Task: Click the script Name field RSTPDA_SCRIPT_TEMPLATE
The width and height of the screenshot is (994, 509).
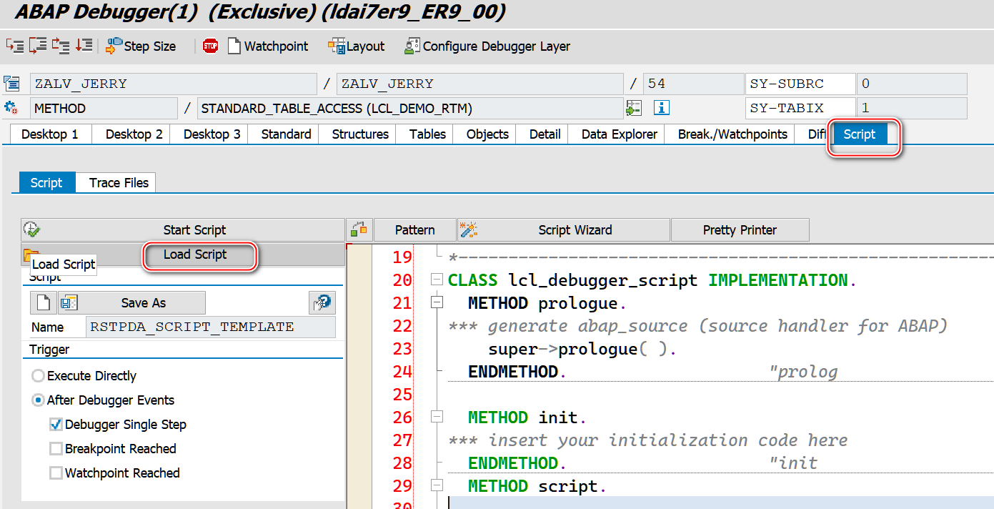Action: coord(210,327)
